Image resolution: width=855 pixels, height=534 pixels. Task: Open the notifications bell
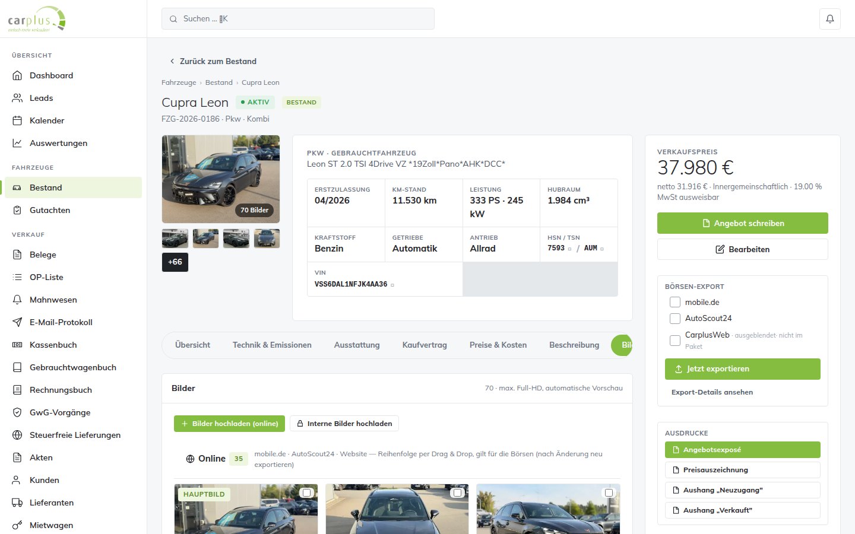click(829, 19)
